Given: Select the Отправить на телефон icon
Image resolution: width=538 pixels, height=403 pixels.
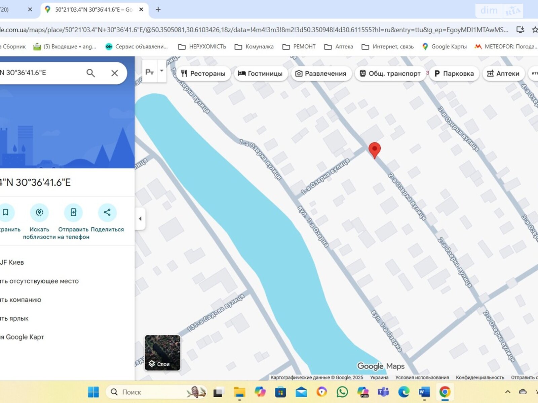Looking at the screenshot, I should (73, 212).
